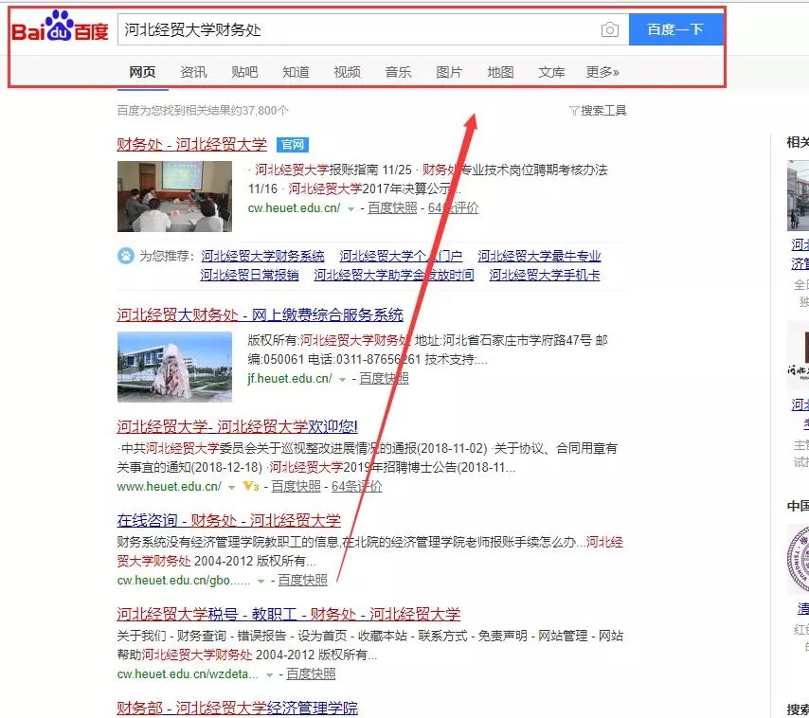This screenshot has width=809, height=718.
Task: Expand dropdown arrow after cw.heuet.edu.cn/
Action: (351, 209)
